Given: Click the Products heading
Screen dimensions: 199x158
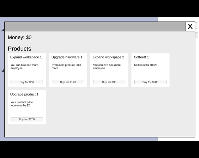Looking at the screenshot, I should pyautogui.click(x=19, y=49).
